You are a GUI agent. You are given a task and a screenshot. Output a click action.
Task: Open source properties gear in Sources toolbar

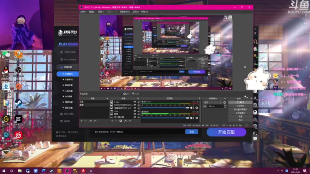coord(121,121)
